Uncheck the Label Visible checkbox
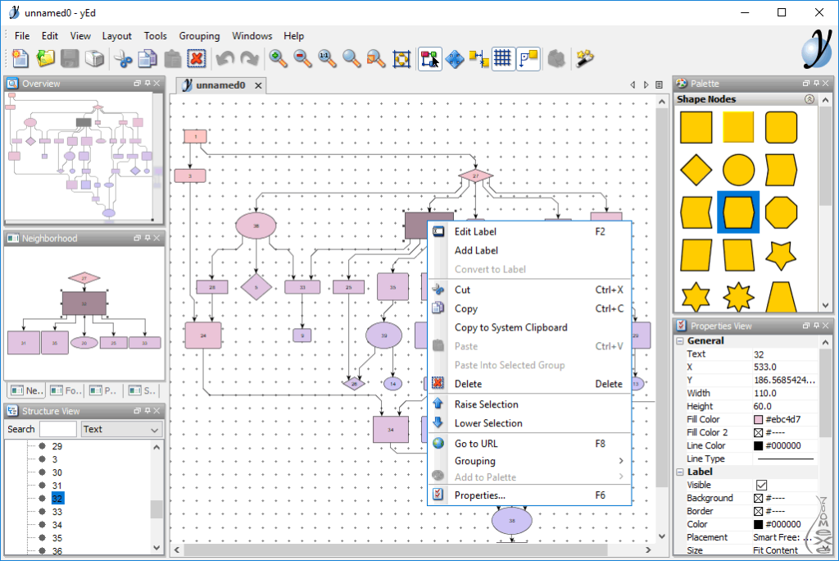Screen dimensions: 839x561 tap(761, 485)
